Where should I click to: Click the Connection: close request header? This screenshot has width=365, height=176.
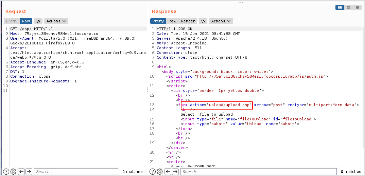(x=30, y=76)
